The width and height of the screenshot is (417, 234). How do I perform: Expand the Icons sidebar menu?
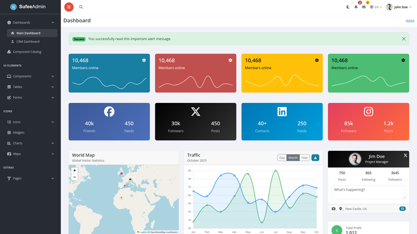[x=30, y=122]
